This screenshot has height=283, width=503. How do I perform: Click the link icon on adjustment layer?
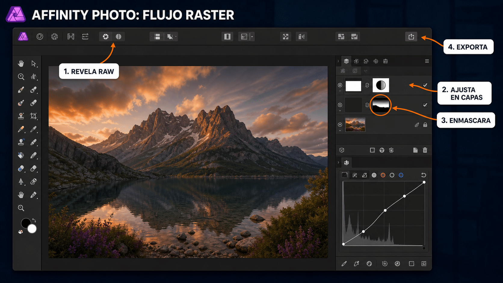[367, 85]
